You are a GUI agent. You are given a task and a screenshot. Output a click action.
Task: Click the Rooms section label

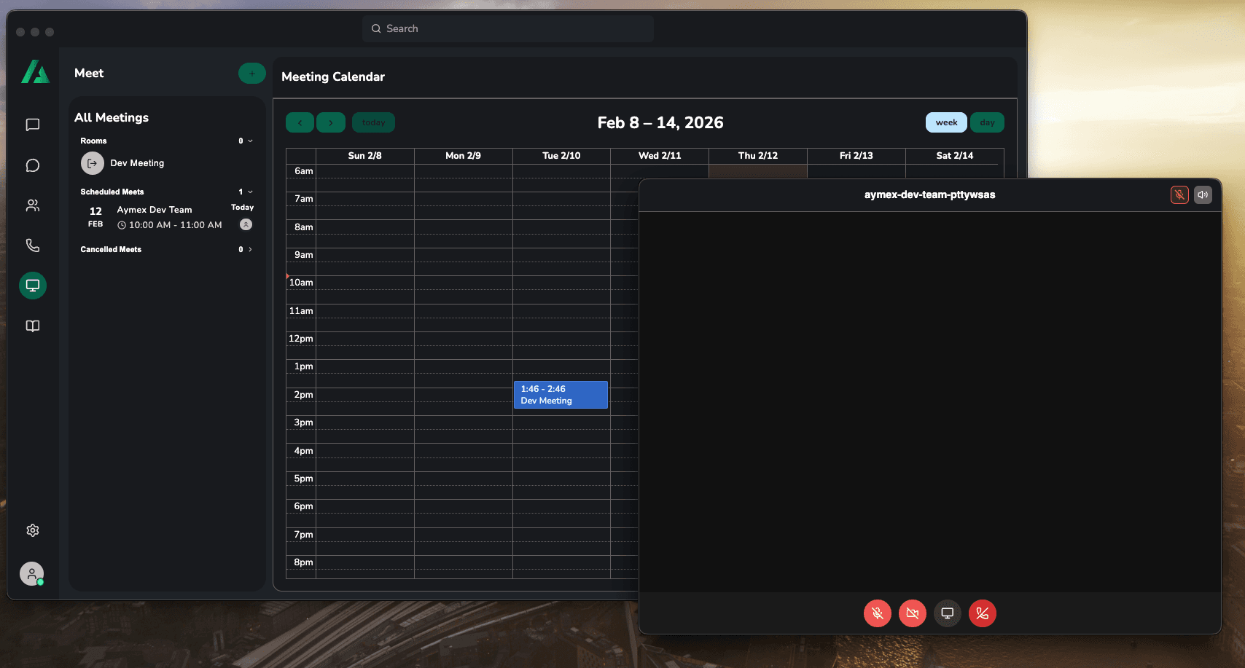(93, 141)
